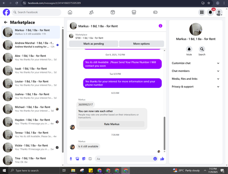
Task: Choose a sticker from the sticker icon
Action: pos(84,159)
